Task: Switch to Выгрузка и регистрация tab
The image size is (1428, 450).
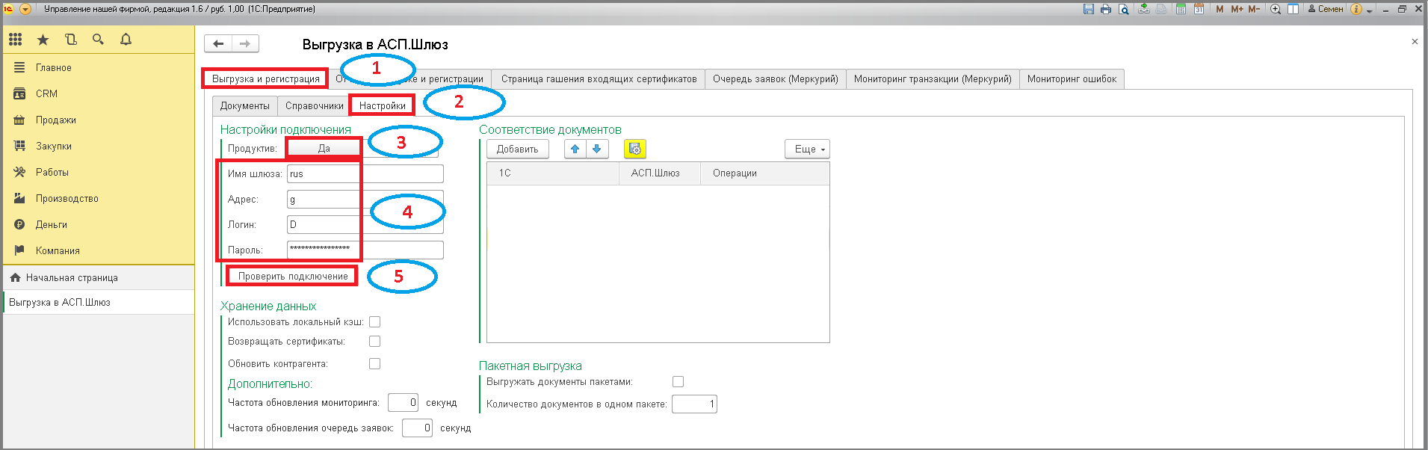Action: [265, 78]
